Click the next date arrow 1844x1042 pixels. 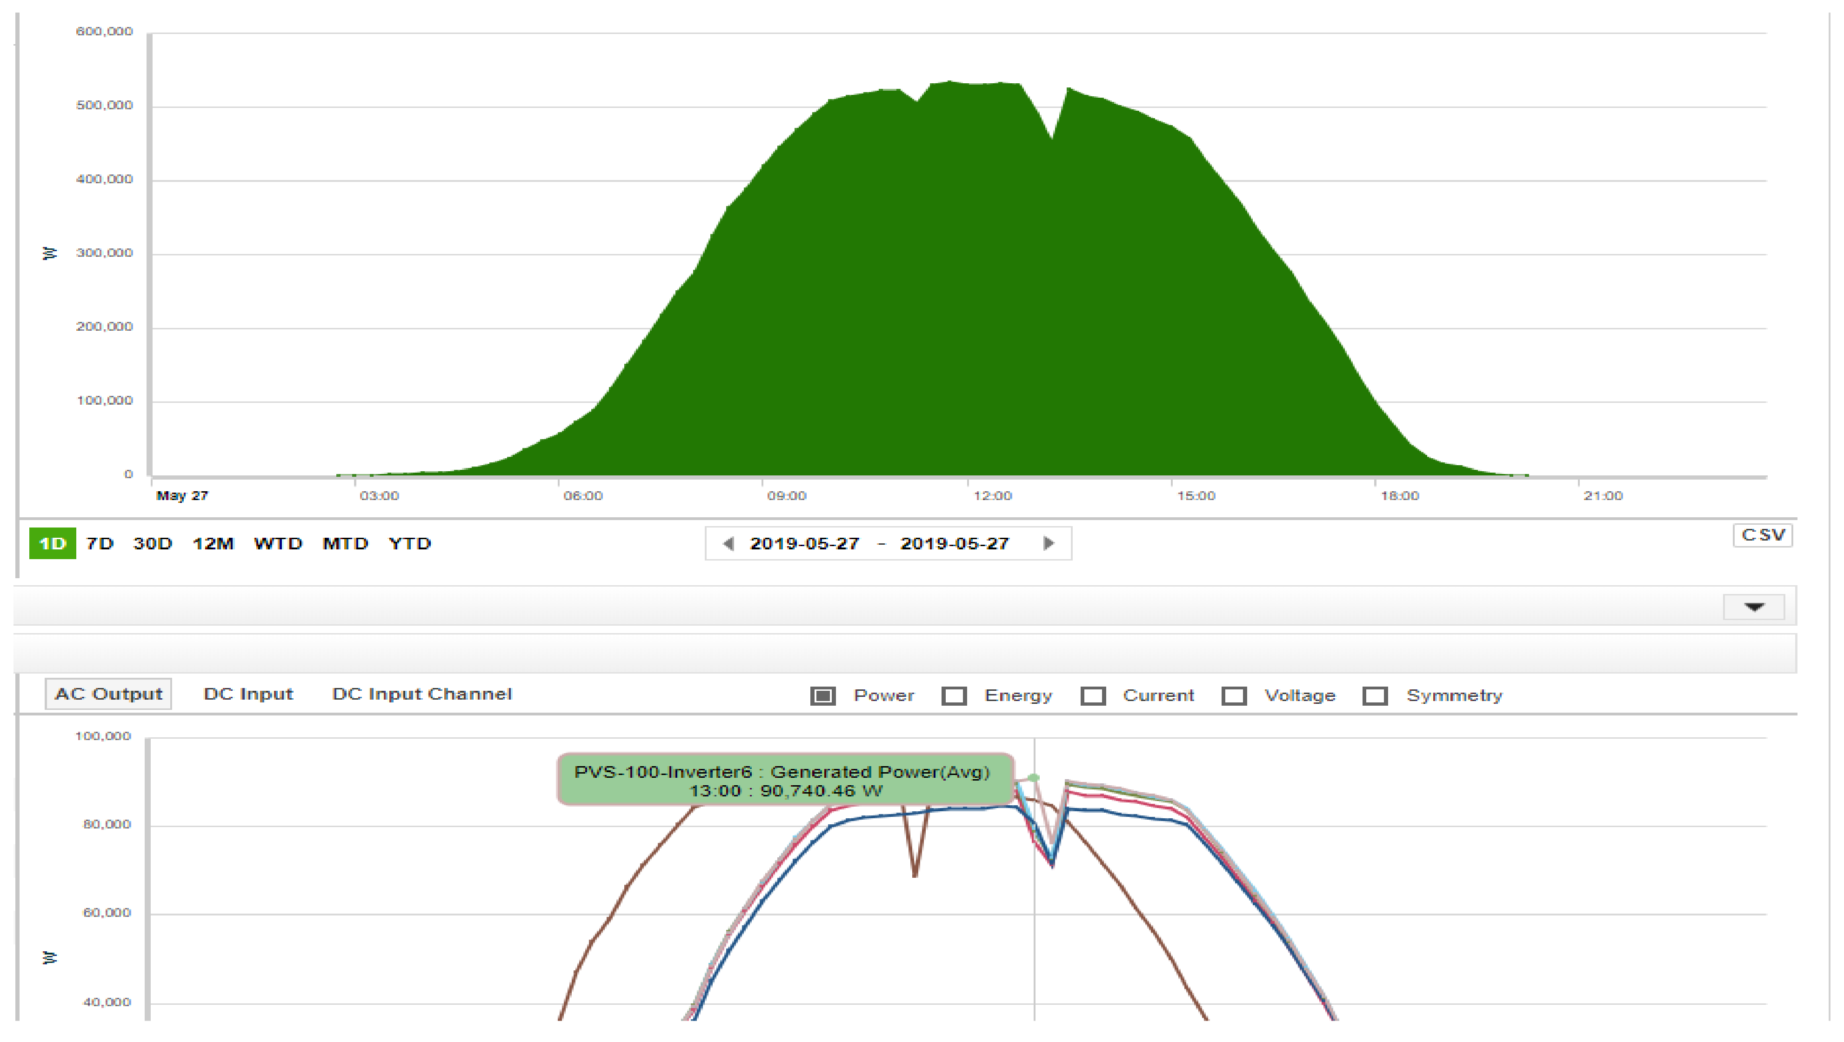[x=1048, y=543]
